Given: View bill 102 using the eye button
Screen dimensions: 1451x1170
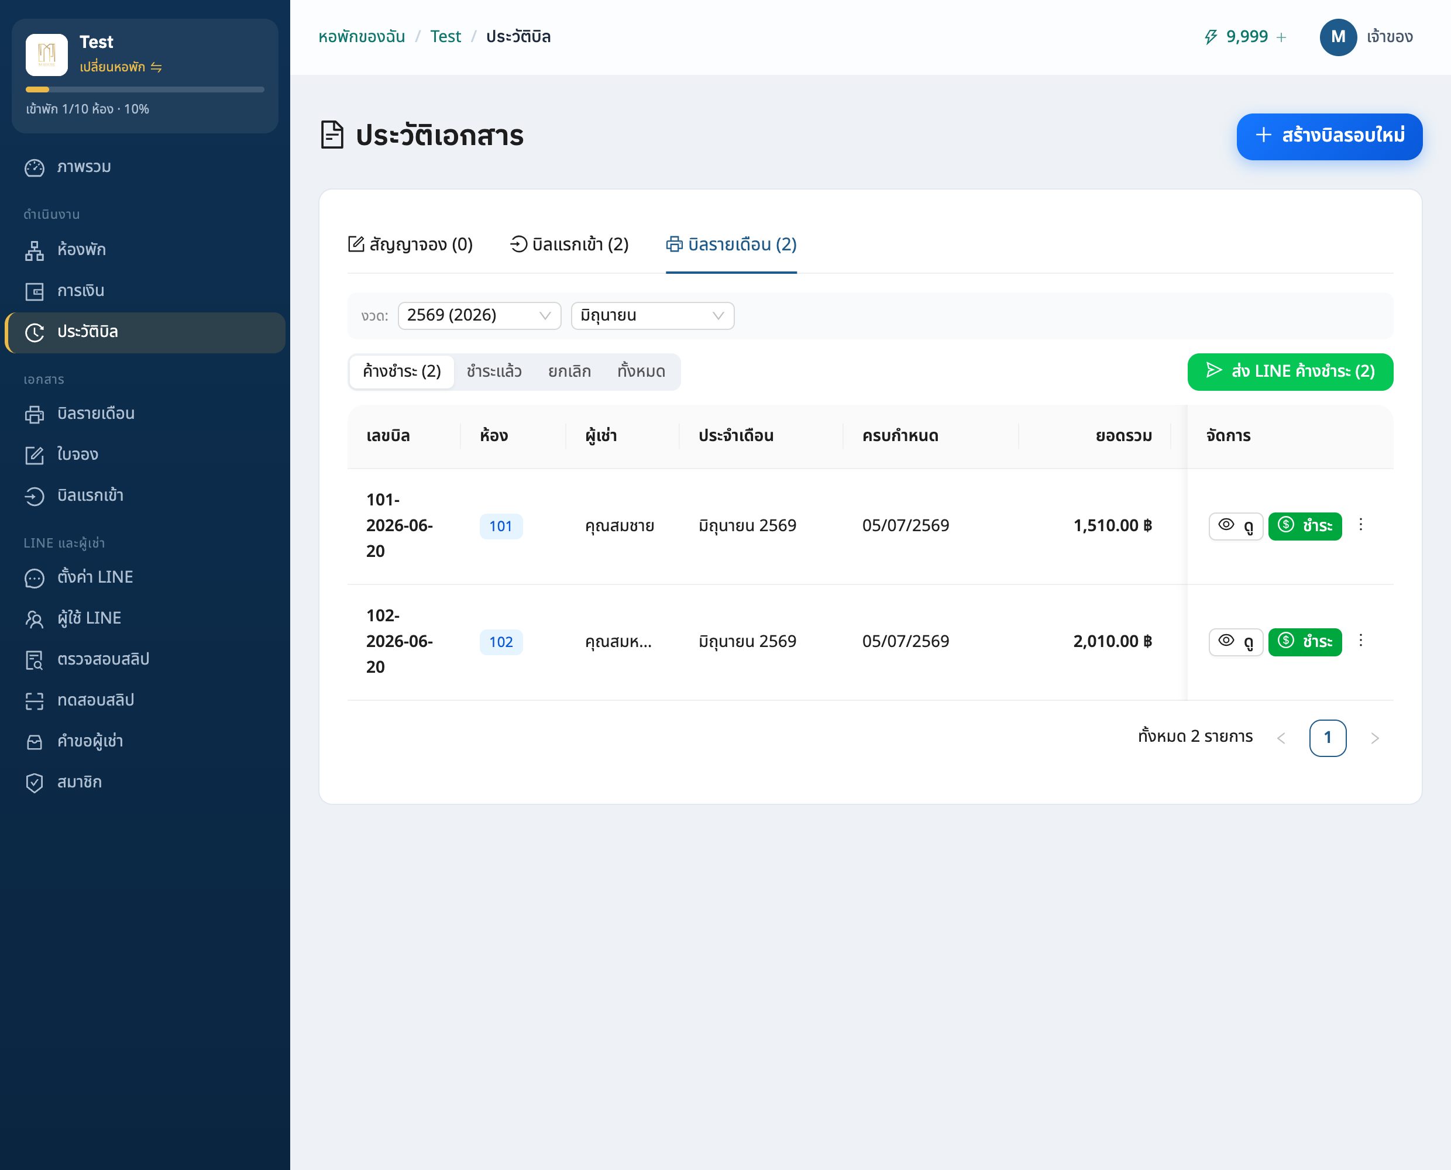Looking at the screenshot, I should coord(1235,642).
